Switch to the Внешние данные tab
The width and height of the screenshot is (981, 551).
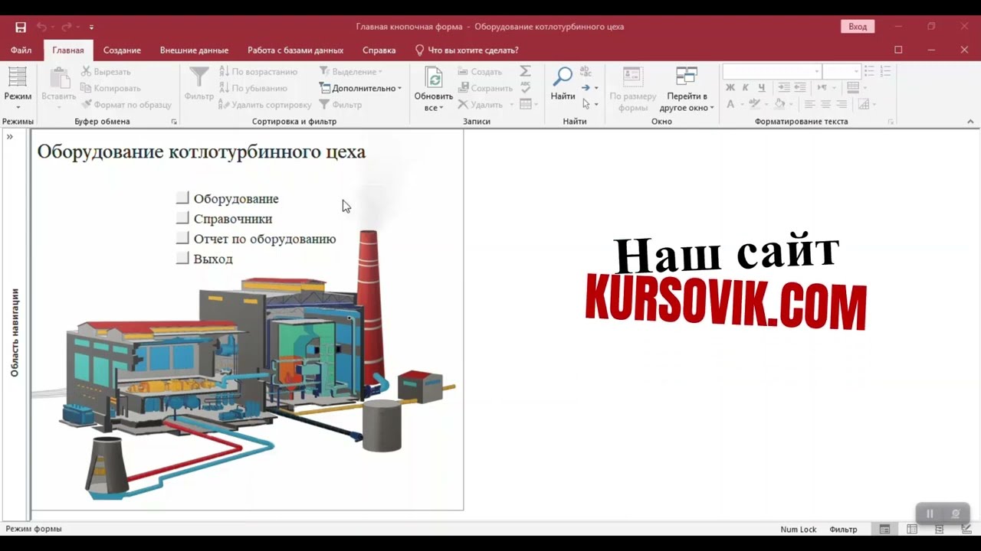point(194,51)
